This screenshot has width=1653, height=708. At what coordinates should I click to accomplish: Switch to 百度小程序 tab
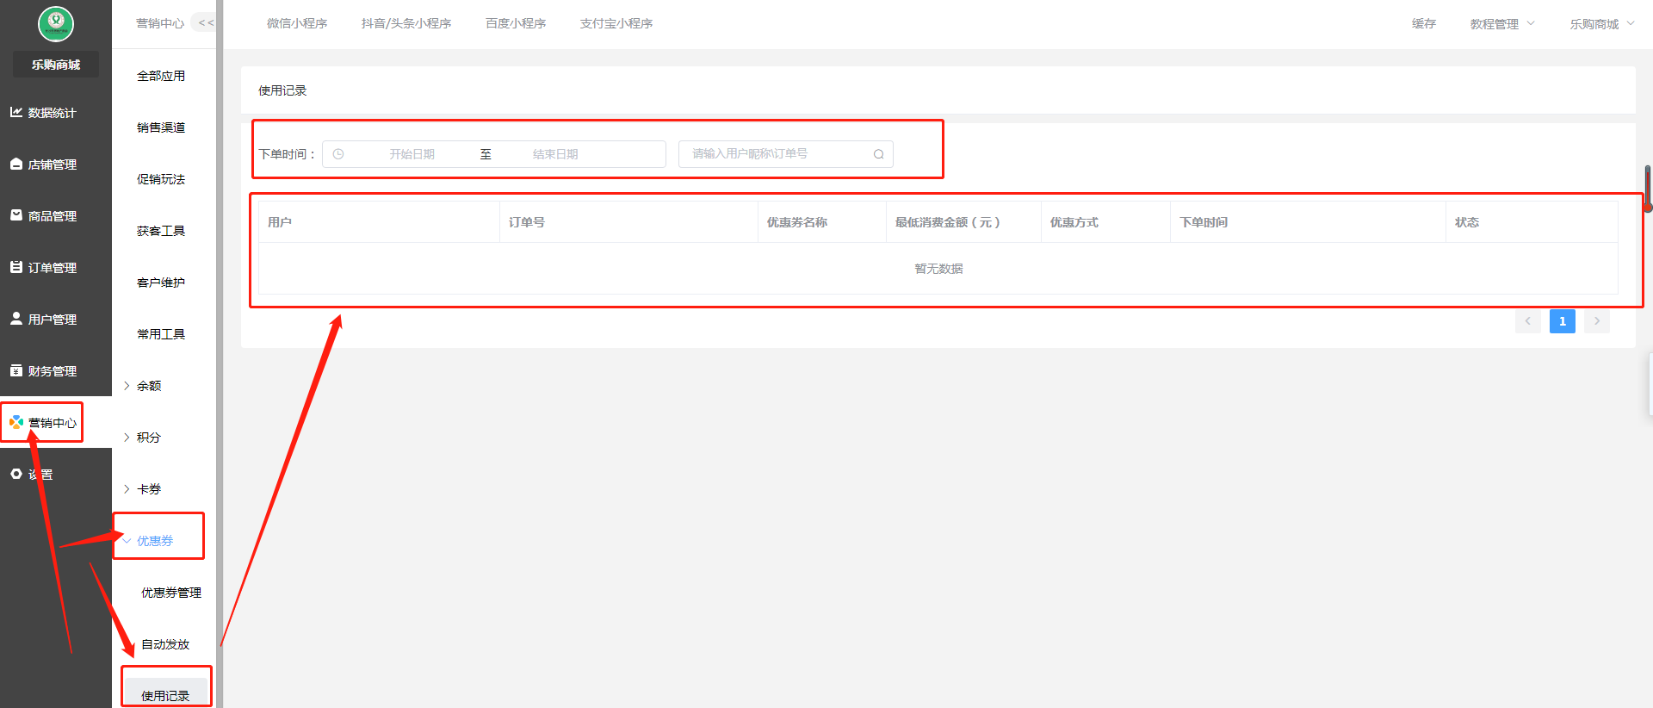coord(516,23)
